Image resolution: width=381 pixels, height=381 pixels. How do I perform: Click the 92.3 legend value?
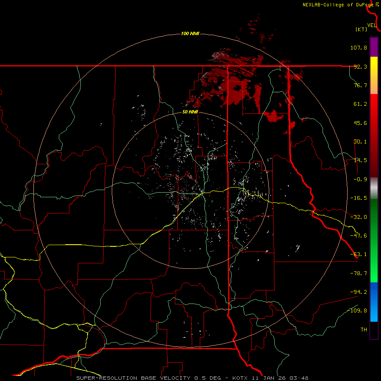tap(360, 66)
